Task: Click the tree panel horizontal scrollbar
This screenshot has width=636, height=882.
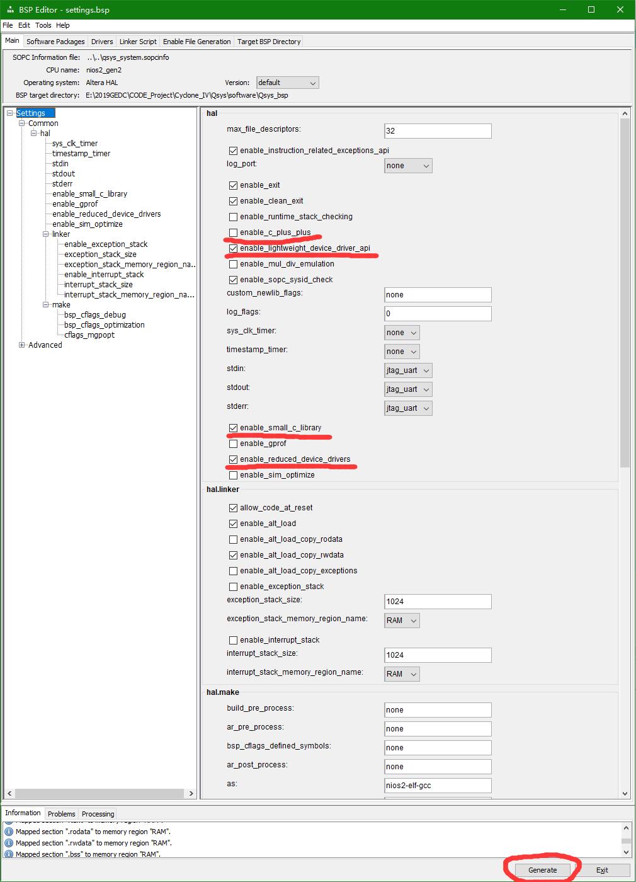Action: (98, 794)
